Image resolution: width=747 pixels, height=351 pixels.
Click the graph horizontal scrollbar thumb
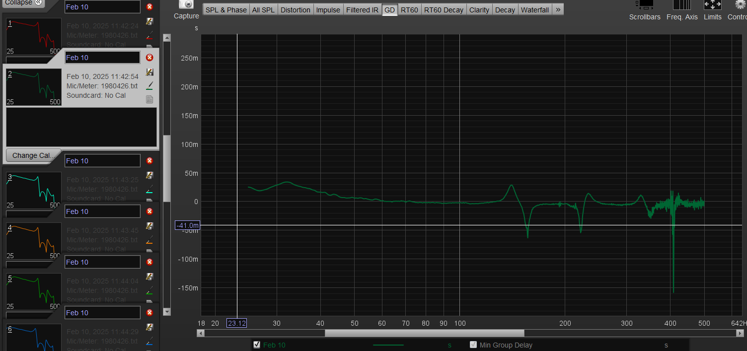click(x=424, y=333)
